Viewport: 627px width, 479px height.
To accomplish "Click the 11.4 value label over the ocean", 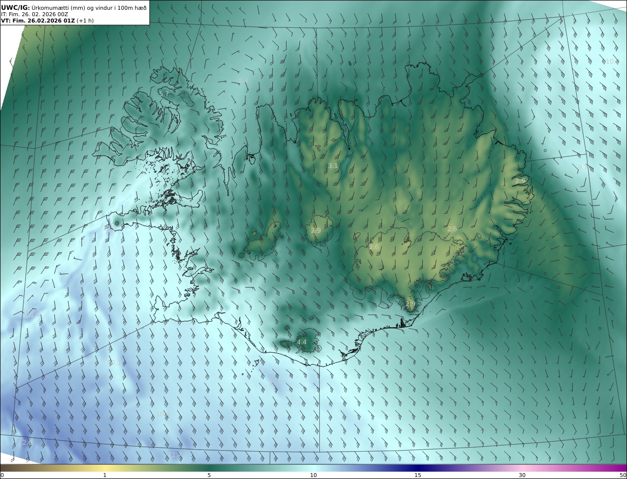I will [33, 314].
